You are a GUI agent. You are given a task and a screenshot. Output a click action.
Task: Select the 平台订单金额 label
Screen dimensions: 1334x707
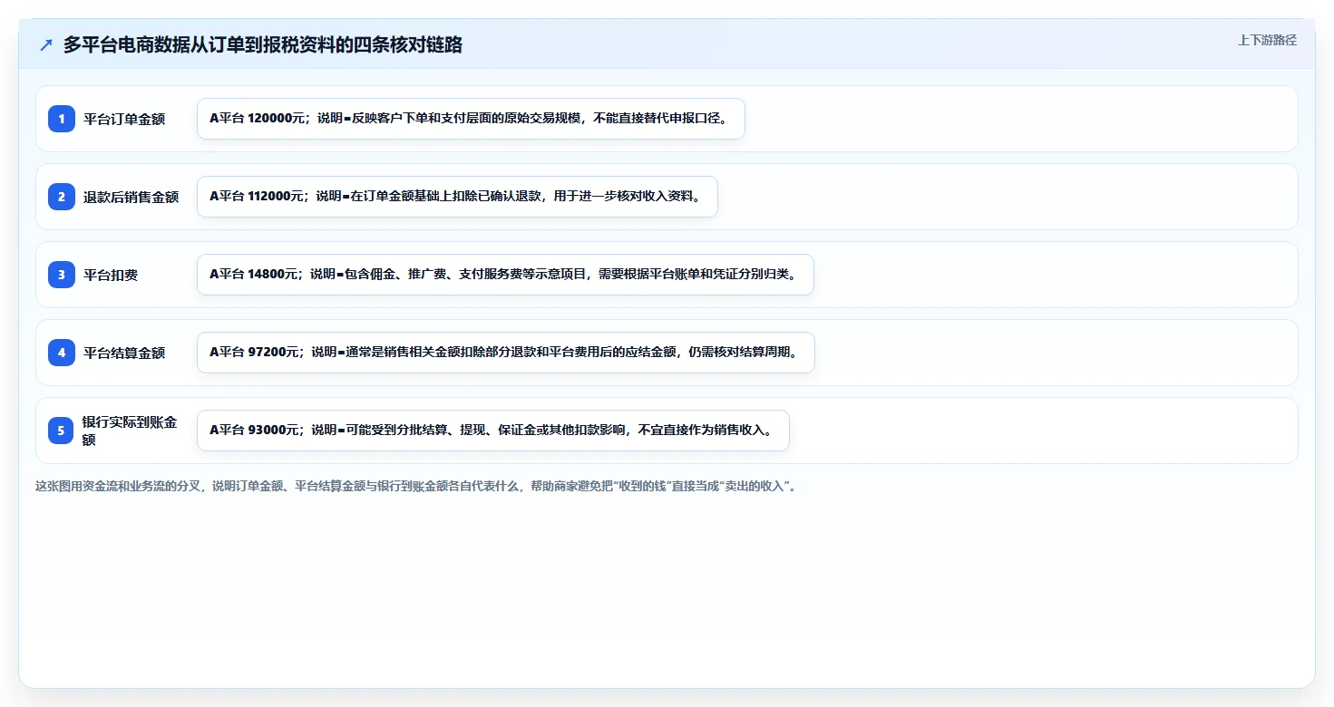[x=124, y=119]
